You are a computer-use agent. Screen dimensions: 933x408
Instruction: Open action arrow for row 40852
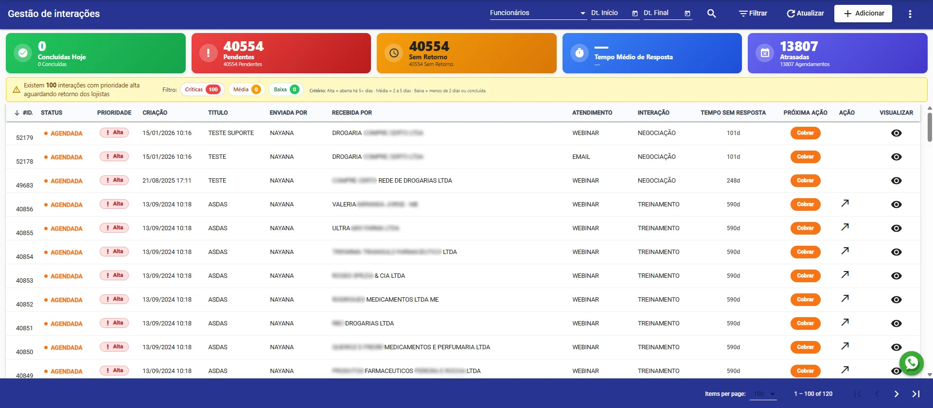tap(845, 298)
